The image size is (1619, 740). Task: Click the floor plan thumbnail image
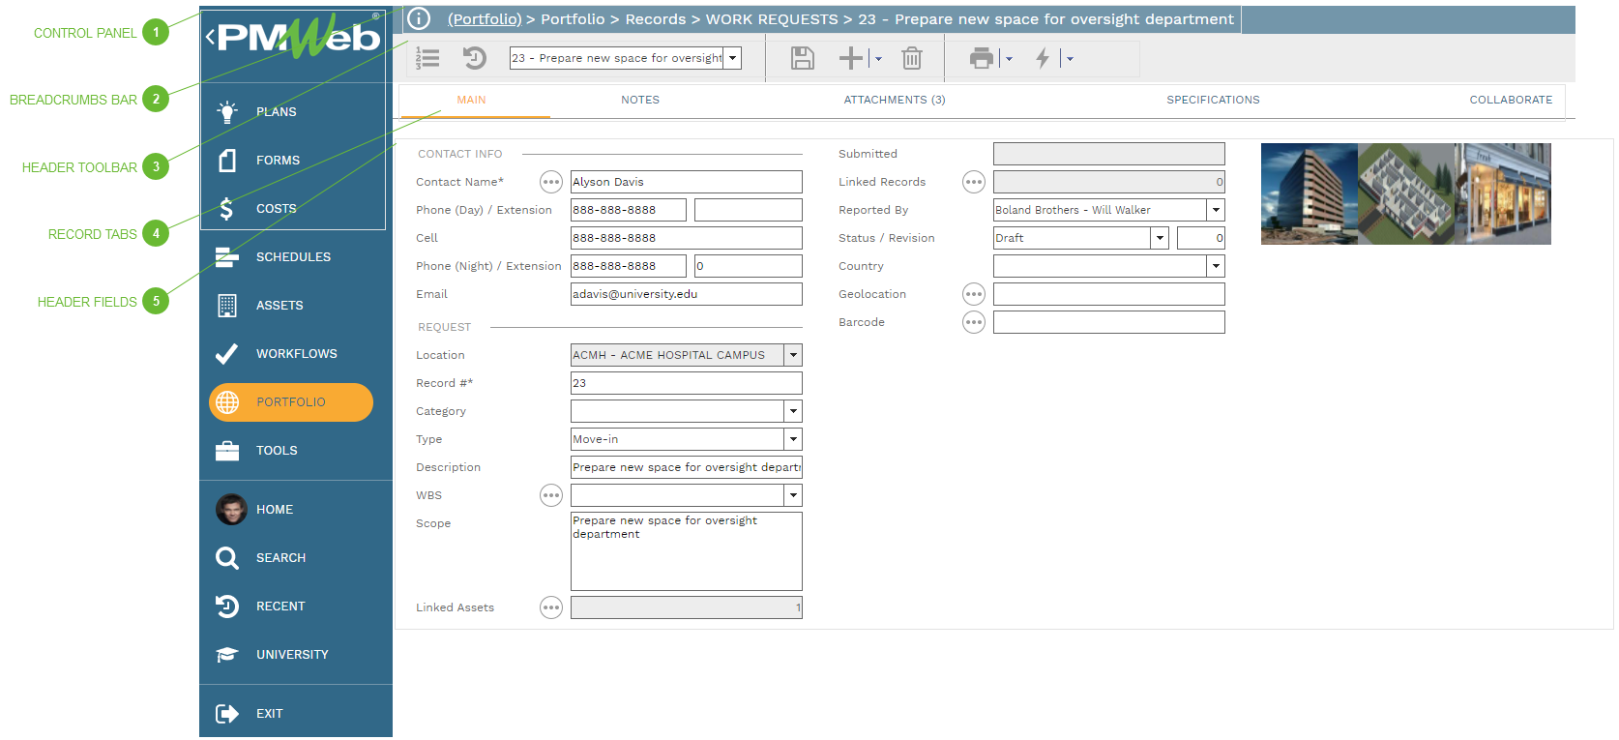tap(1405, 193)
